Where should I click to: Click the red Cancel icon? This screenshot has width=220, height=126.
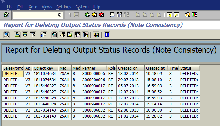point(102,15)
